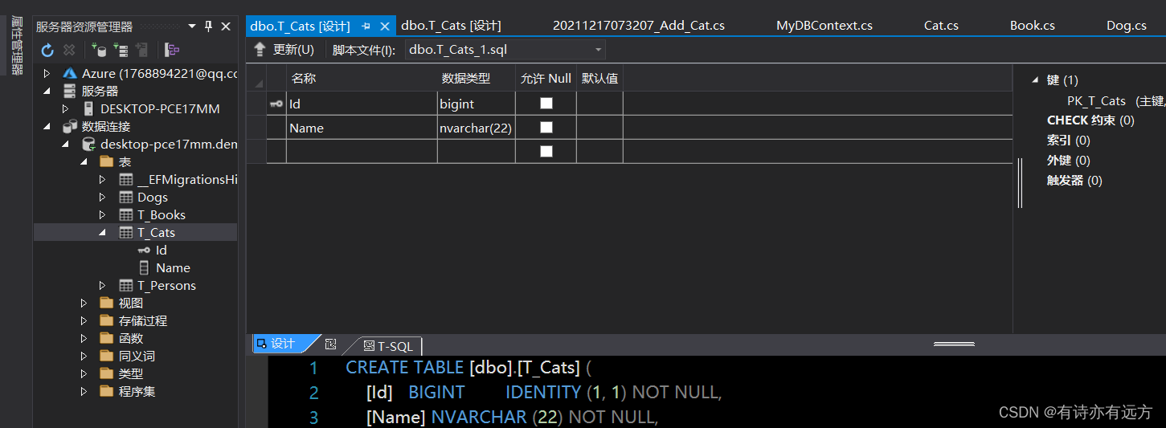Click the Connect to Server icon
The height and width of the screenshot is (428, 1166).
point(121,51)
